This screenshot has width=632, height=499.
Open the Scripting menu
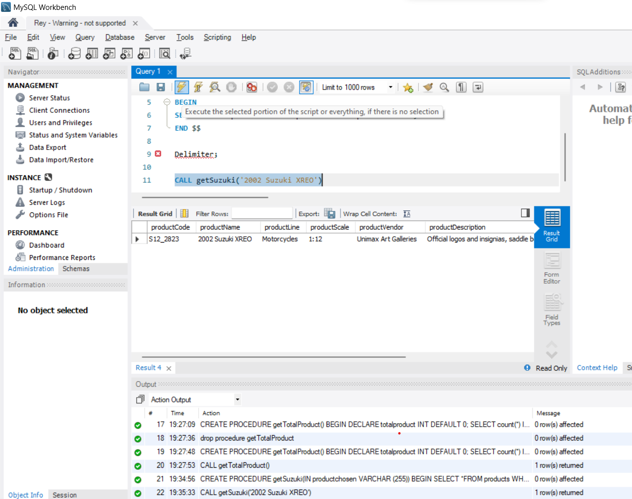point(217,37)
